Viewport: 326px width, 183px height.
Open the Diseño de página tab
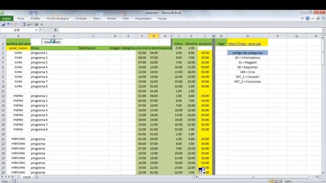tap(58, 18)
